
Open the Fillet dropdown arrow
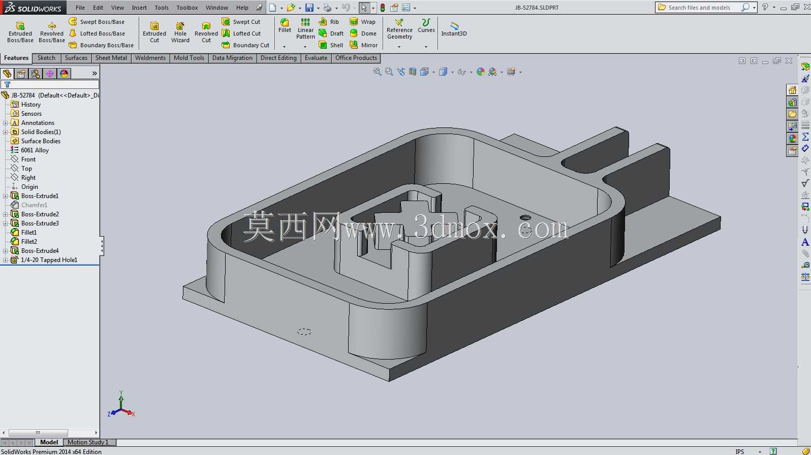284,47
